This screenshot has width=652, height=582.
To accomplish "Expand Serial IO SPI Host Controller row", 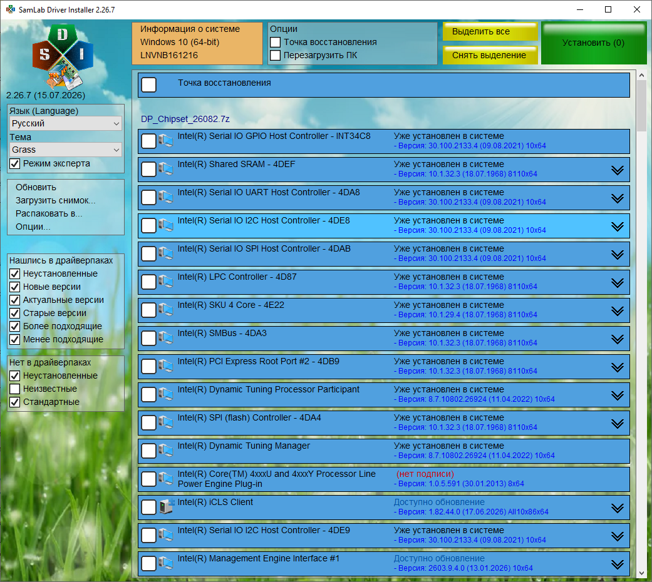I will click(618, 255).
